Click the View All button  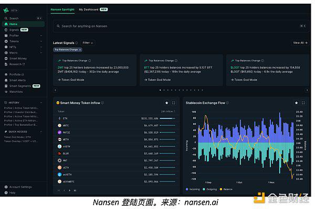coord(300,42)
